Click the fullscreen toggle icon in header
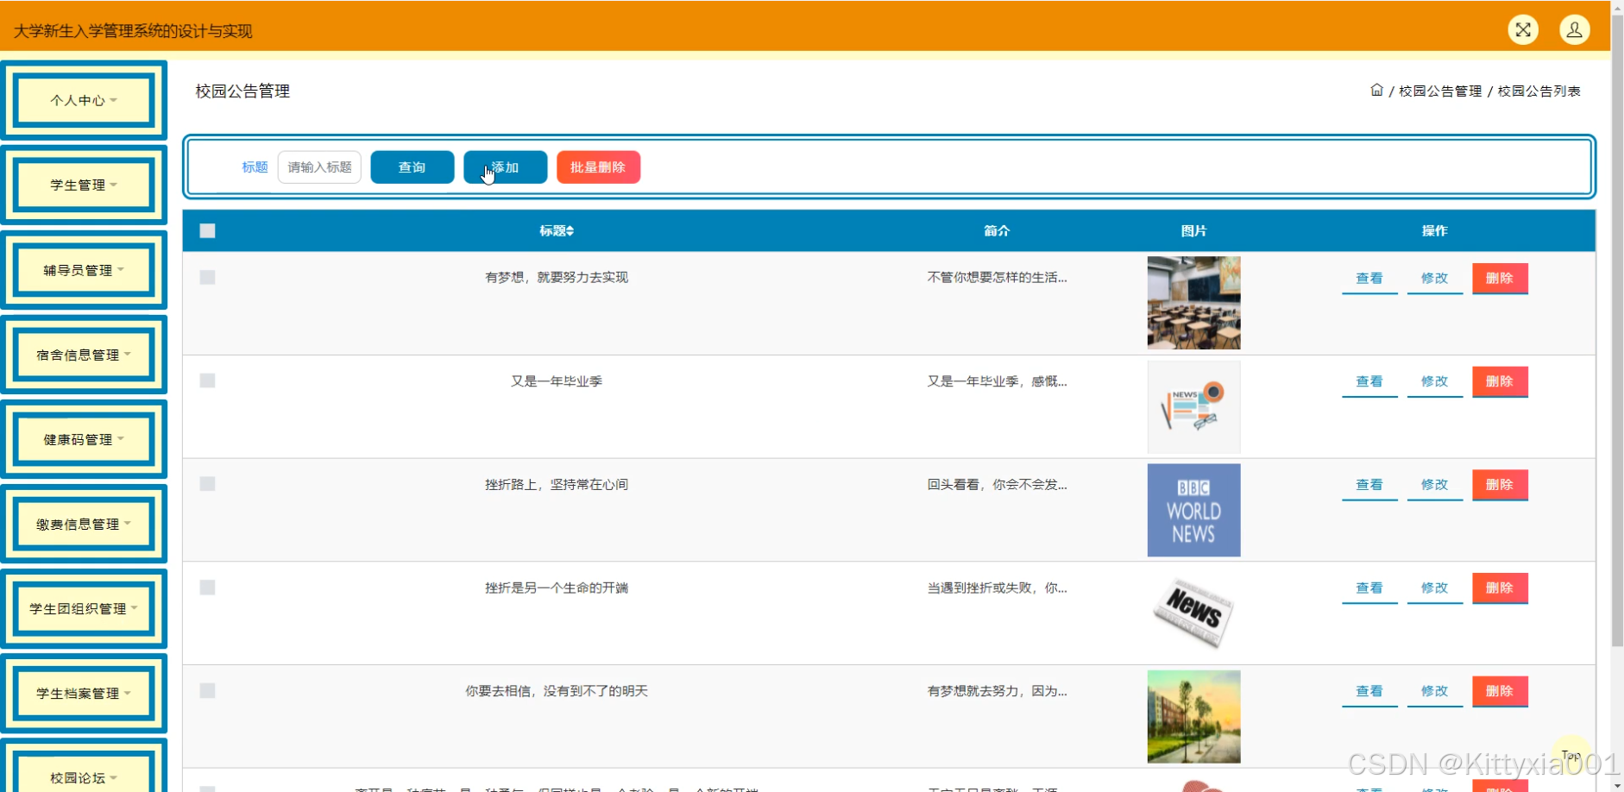1624x792 pixels. [x=1523, y=30]
